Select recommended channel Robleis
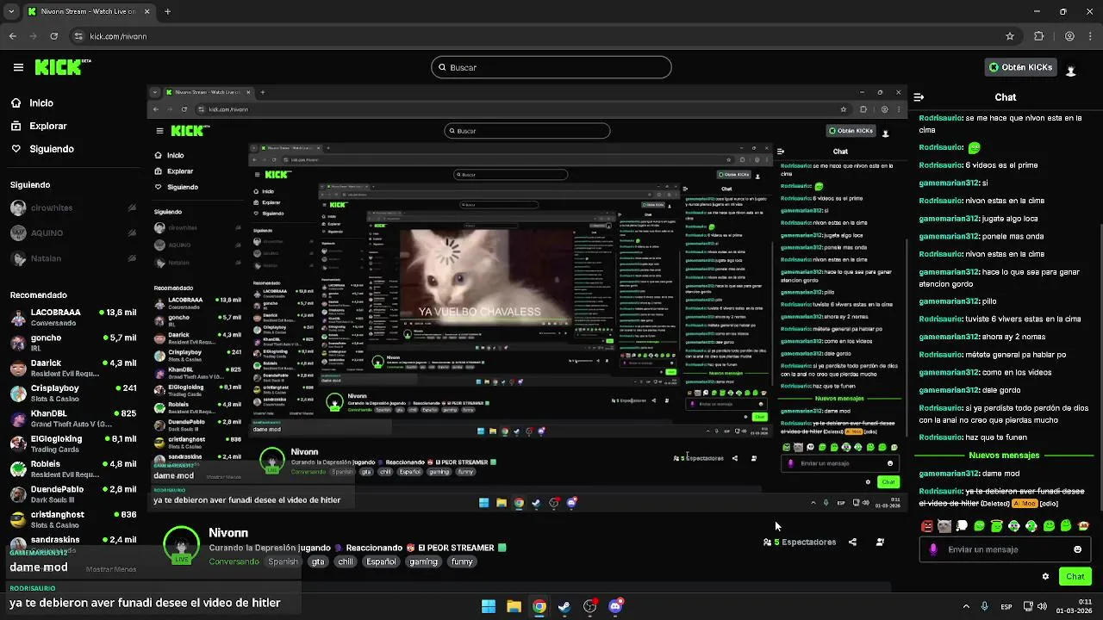Screen dimensions: 1103x620 pyautogui.click(x=72, y=468)
